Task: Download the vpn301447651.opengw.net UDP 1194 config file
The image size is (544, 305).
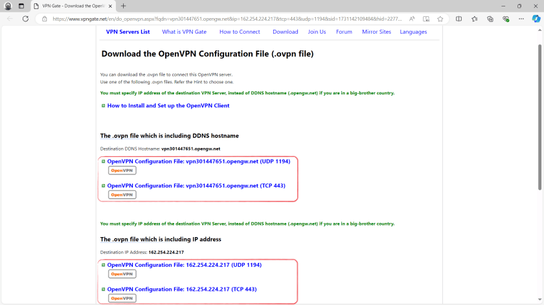Action: tap(198, 162)
